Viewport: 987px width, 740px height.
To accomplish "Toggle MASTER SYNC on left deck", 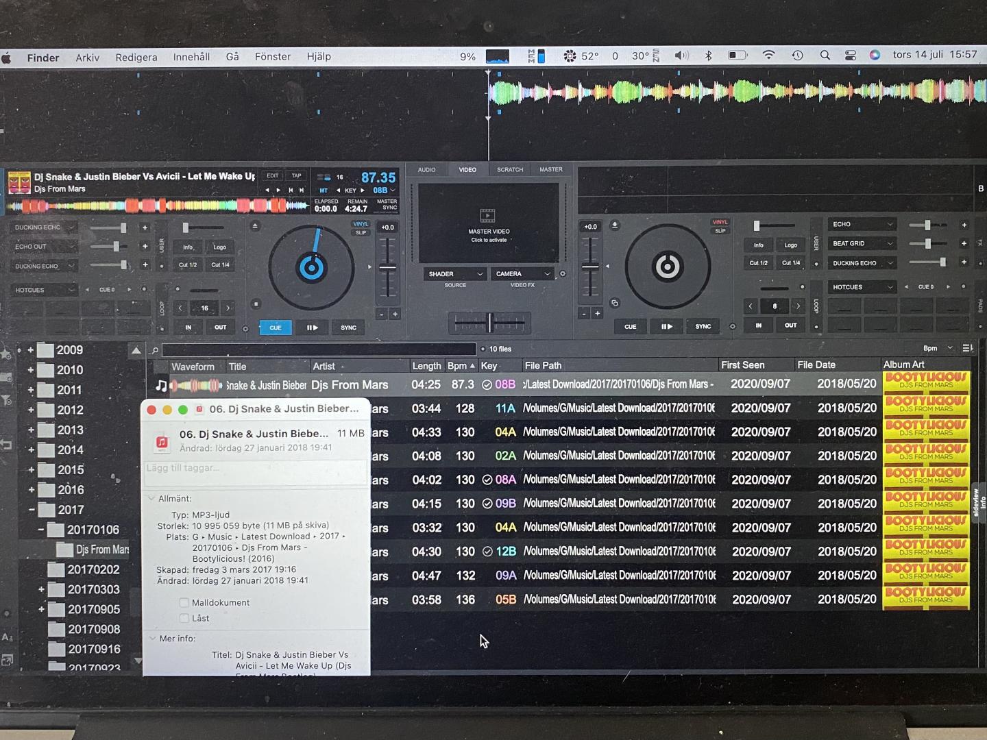I will pos(387,204).
